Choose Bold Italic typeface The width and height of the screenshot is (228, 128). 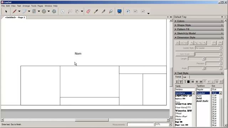(x=202, y=101)
